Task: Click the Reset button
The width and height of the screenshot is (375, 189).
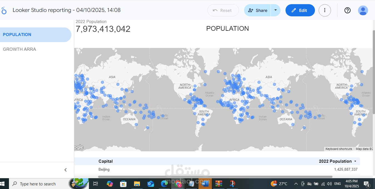Action: pyautogui.click(x=223, y=10)
